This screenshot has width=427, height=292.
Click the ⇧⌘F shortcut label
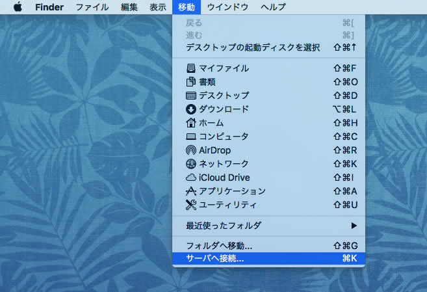(344, 68)
